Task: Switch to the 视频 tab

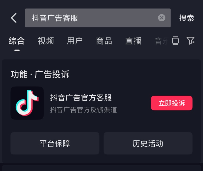Action: pos(46,41)
